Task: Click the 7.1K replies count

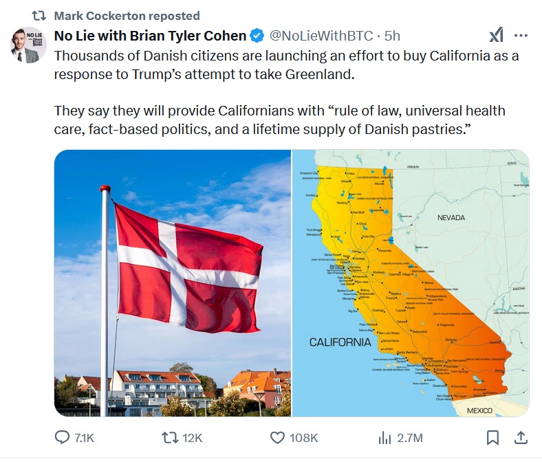Action: tap(84, 438)
